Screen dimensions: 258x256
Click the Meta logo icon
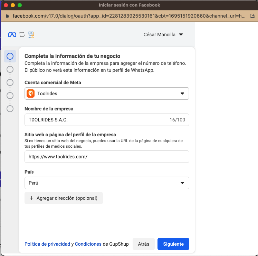point(12,35)
